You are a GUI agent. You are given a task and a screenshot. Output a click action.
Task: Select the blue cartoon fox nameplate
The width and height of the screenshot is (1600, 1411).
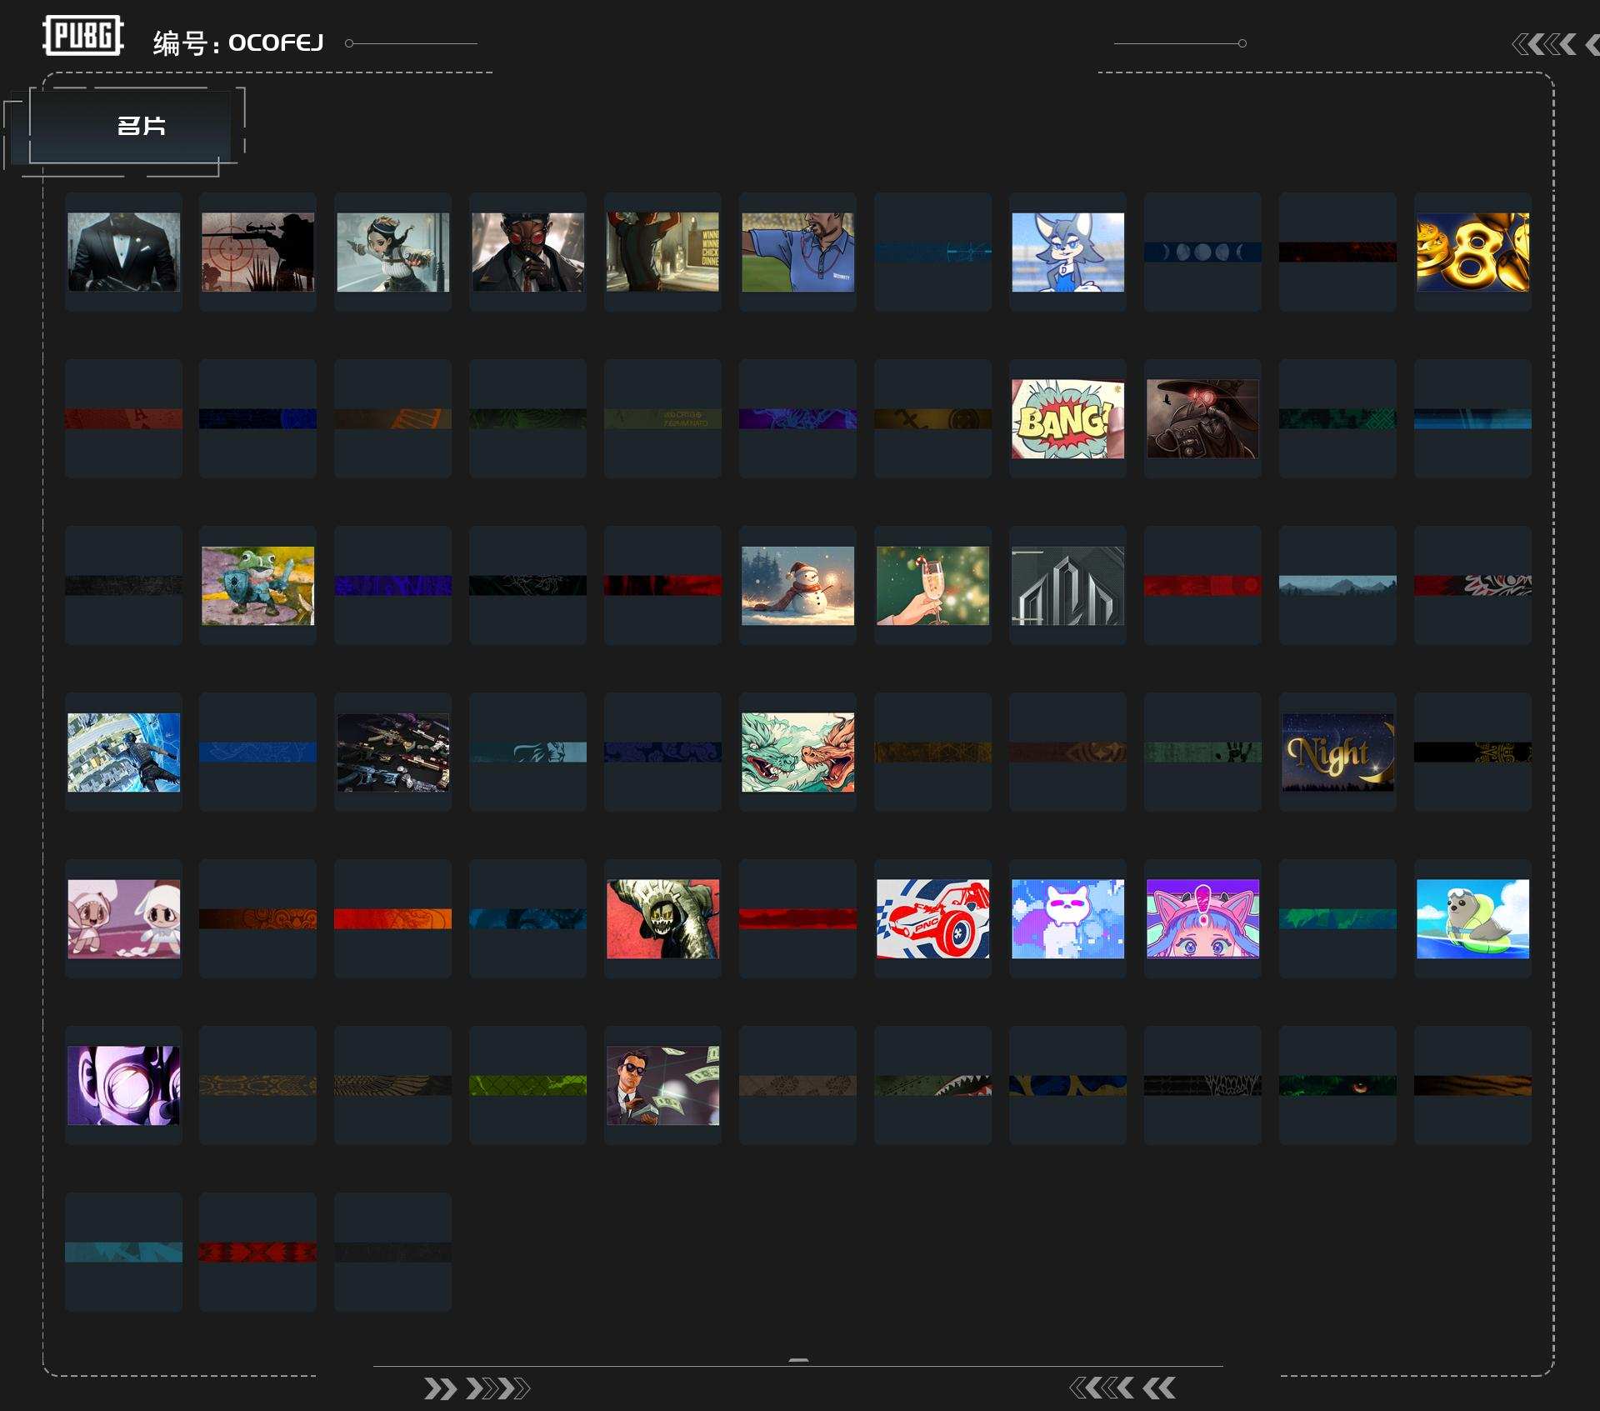[x=1068, y=252]
